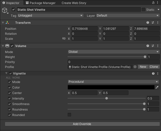Click the Clone profile button
The height and width of the screenshot is (131, 161).
(154, 67)
